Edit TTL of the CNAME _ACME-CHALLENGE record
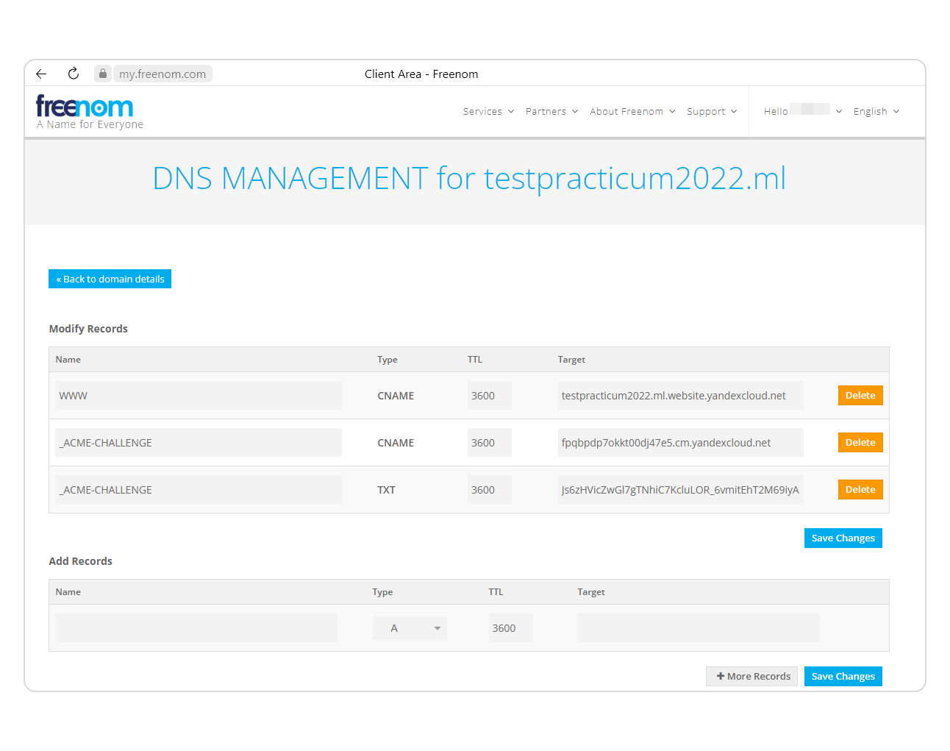 click(489, 443)
